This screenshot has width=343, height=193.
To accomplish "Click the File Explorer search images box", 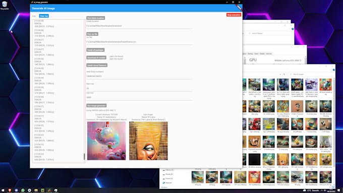I will [x=311, y=74].
